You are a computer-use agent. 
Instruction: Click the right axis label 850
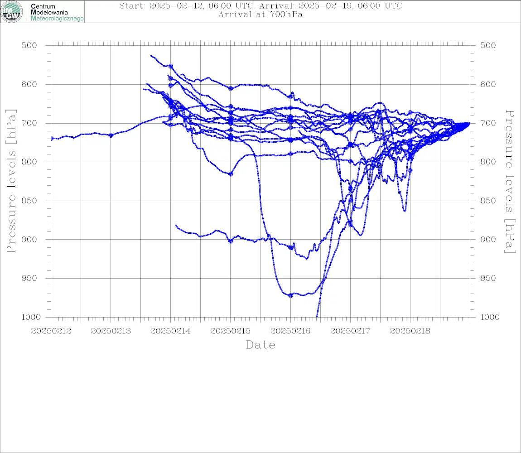488,200
